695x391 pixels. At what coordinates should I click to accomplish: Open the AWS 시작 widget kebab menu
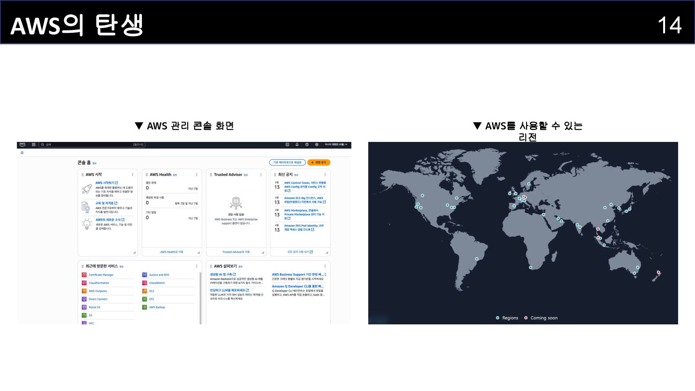point(133,175)
